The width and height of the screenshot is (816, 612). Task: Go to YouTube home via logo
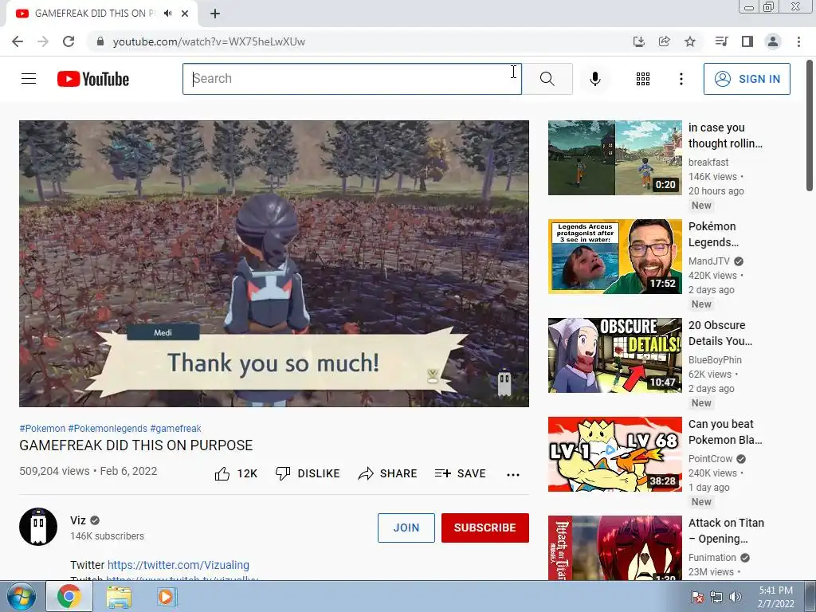coord(93,79)
